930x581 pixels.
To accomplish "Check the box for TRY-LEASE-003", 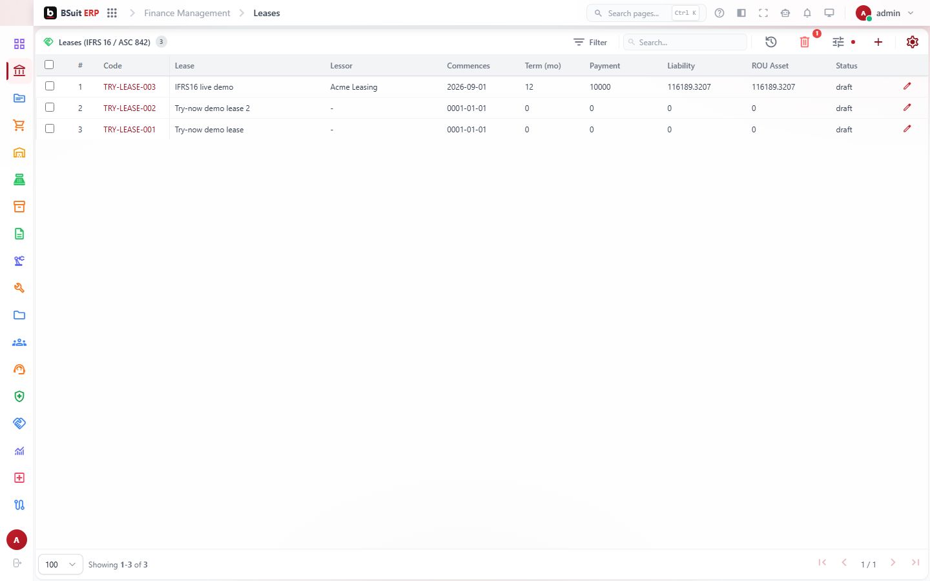I will [x=50, y=86].
